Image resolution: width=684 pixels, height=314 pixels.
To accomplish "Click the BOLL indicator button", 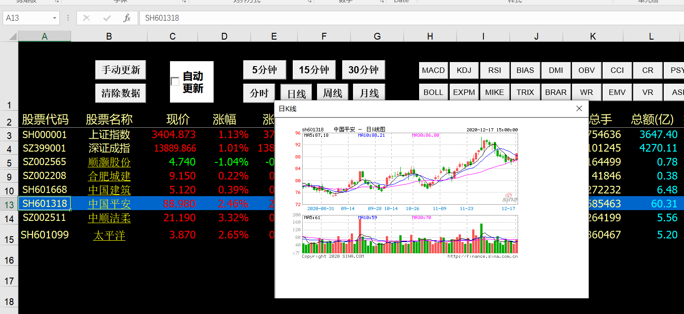I will (x=434, y=92).
